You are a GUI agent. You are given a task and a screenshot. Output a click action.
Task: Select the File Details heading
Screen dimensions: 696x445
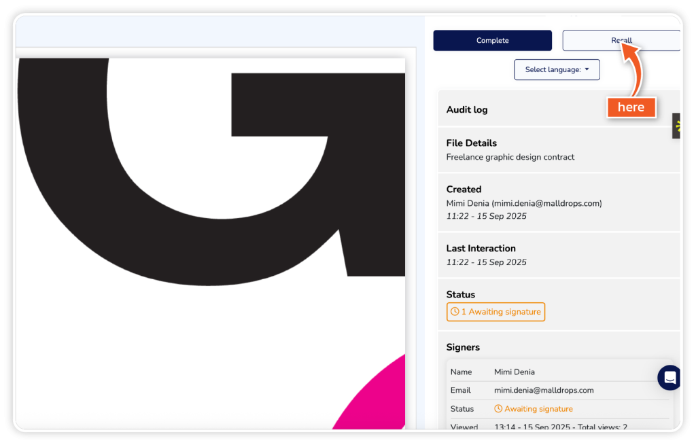tap(471, 143)
